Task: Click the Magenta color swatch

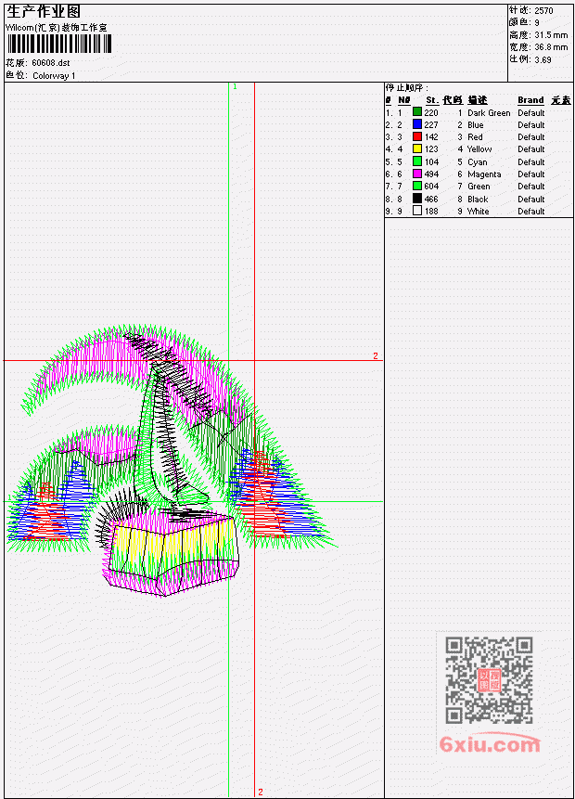Action: pos(417,174)
